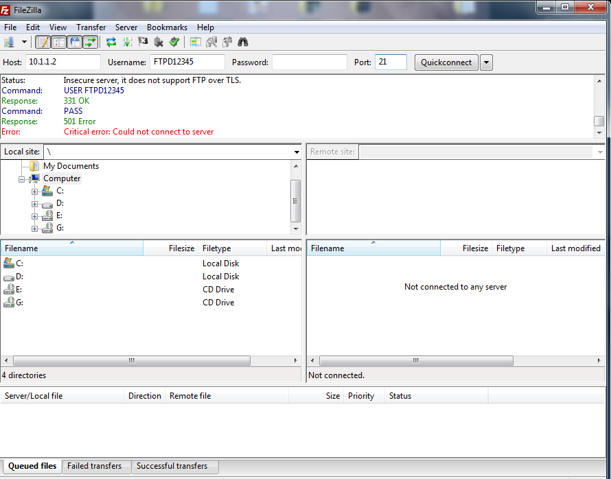Select C: Local Disk in file list
This screenshot has height=479, width=611.
150,264
